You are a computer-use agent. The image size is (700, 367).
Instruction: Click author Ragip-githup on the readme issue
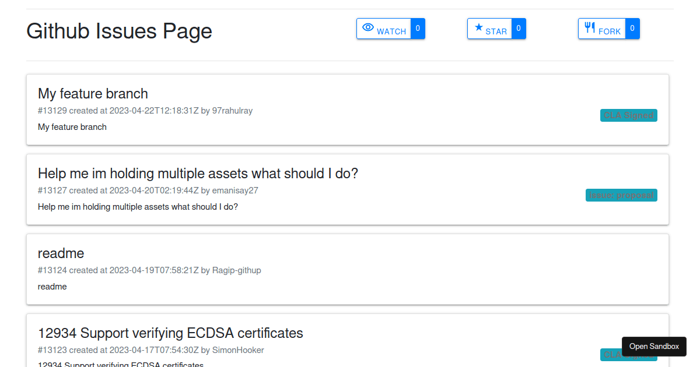pos(236,270)
